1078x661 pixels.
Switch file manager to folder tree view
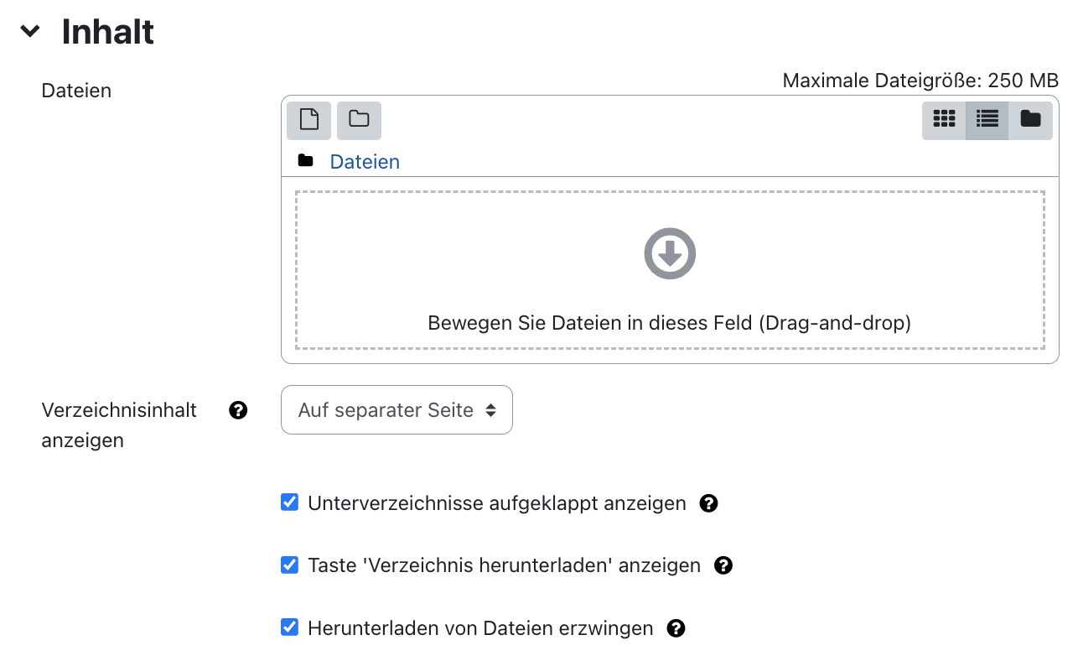(x=1030, y=120)
